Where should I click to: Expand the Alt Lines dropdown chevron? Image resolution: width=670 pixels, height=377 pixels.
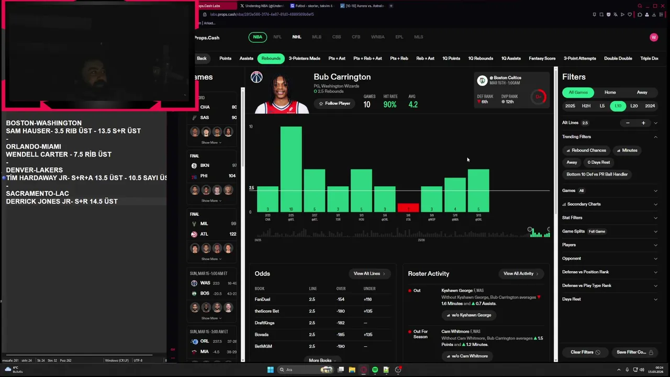pos(655,123)
